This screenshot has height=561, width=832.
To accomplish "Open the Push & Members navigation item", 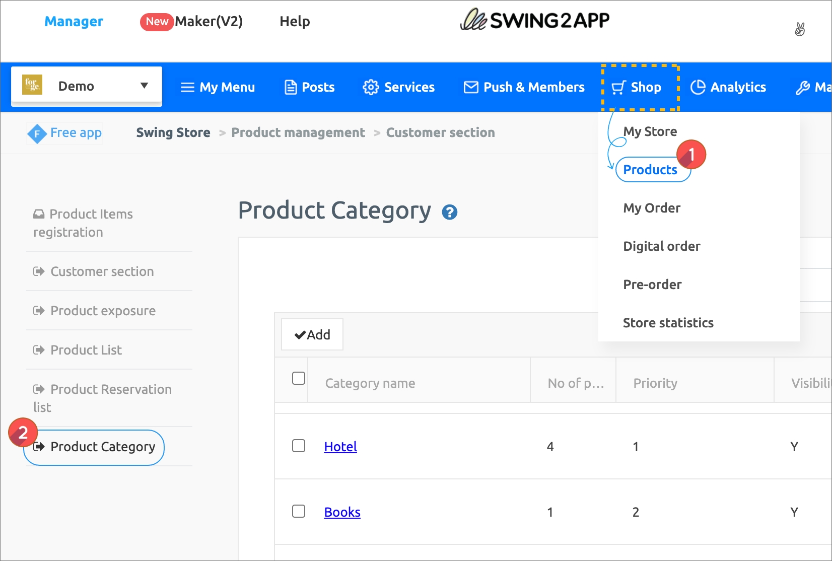I will (x=524, y=87).
